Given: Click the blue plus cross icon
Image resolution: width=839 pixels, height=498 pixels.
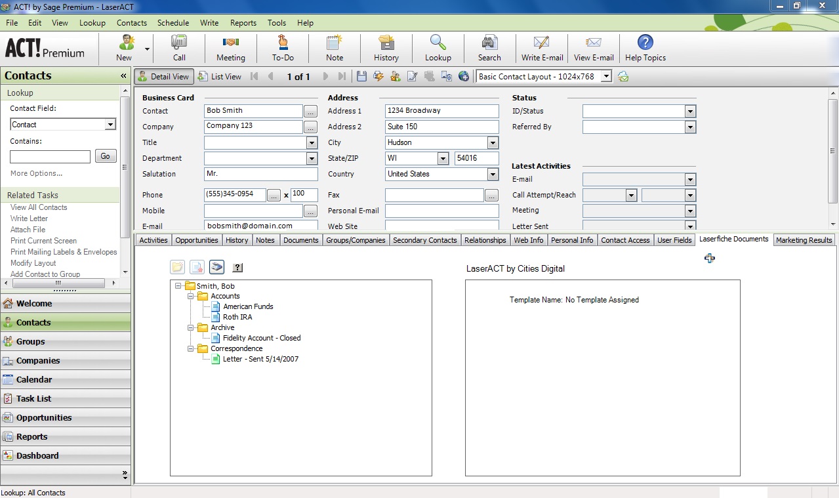Looking at the screenshot, I should [x=709, y=258].
